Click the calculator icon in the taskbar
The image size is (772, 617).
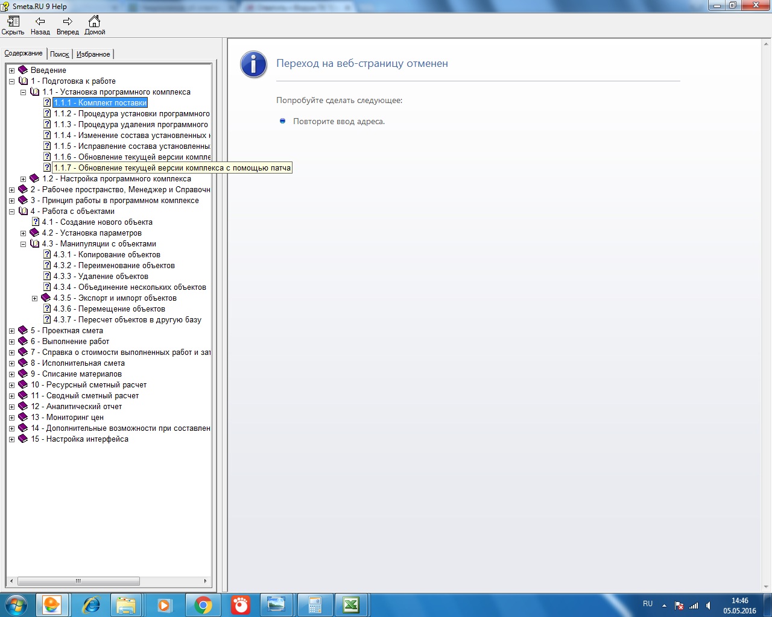pyautogui.click(x=314, y=605)
